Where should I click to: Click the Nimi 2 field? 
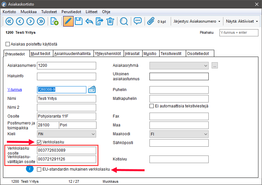[x=66, y=107]
